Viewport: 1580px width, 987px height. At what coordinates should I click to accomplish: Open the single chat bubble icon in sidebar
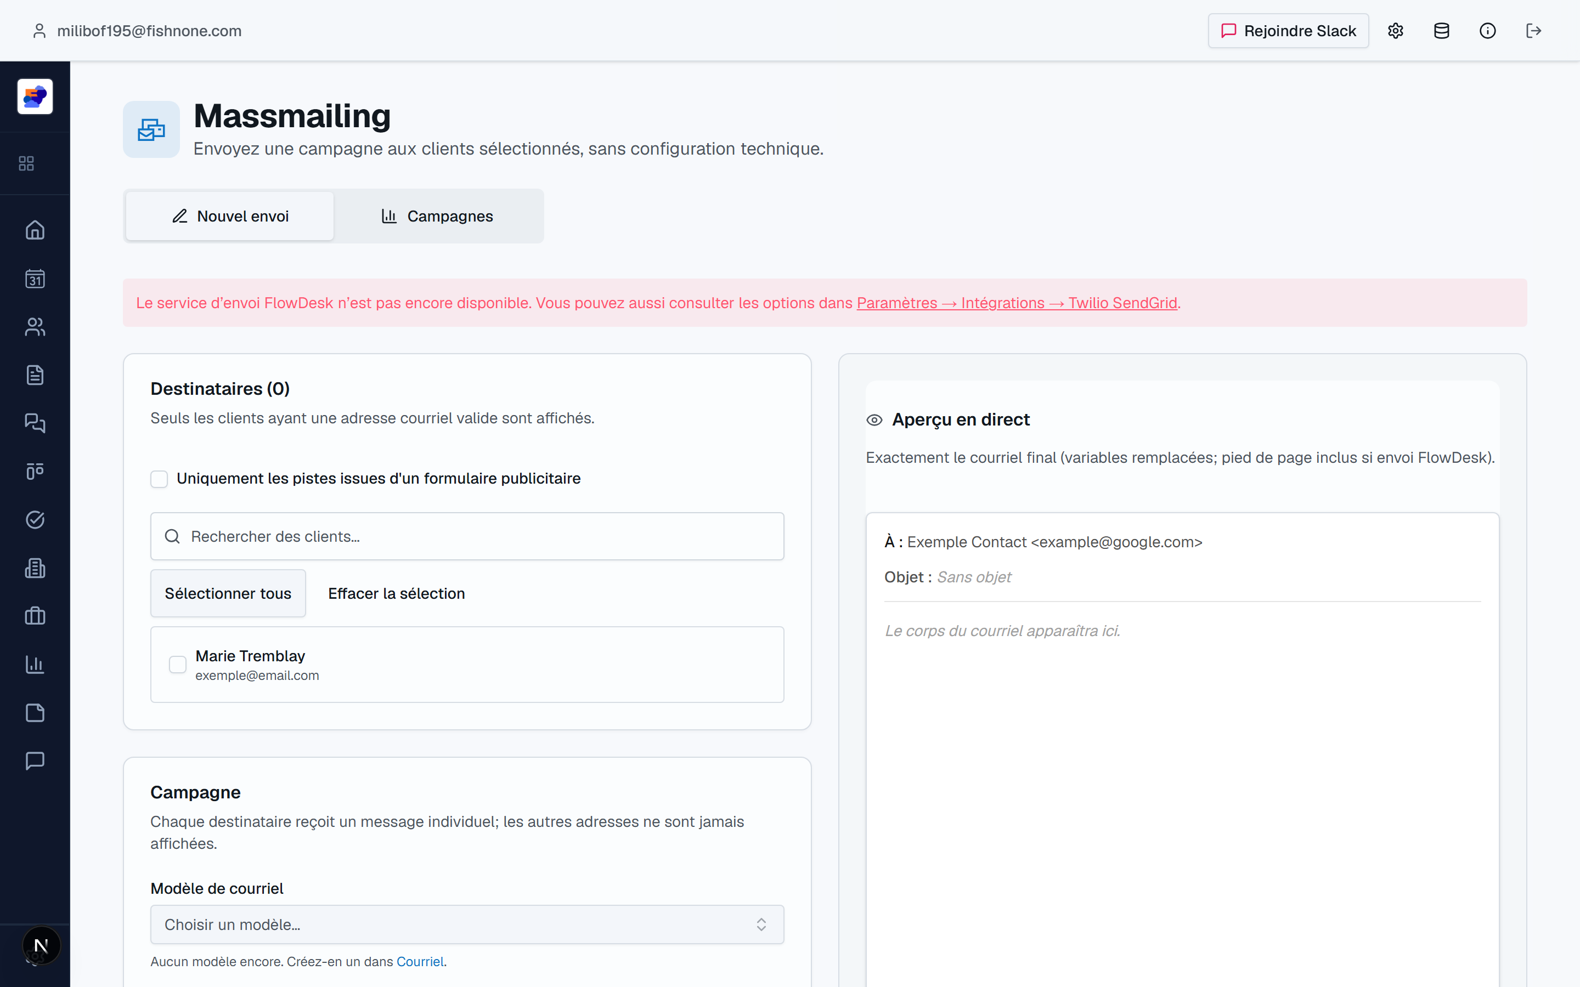tap(35, 761)
